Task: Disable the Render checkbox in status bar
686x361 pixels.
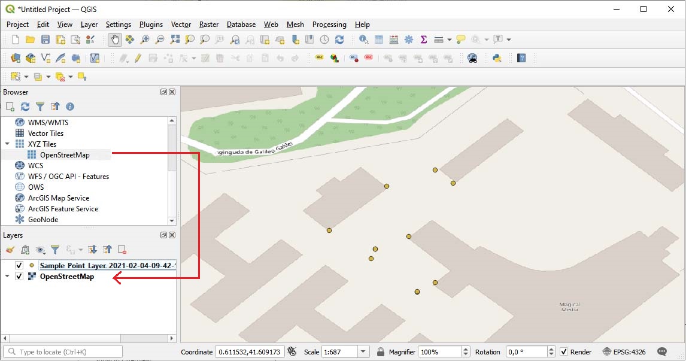Action: [563, 352]
